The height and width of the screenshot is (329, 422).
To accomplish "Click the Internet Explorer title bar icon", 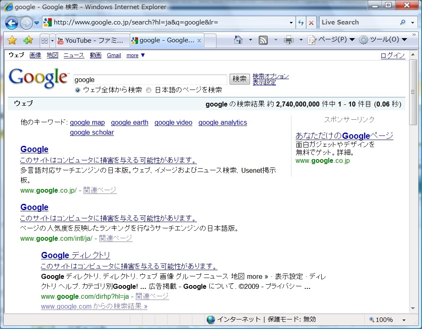I will [x=8, y=7].
